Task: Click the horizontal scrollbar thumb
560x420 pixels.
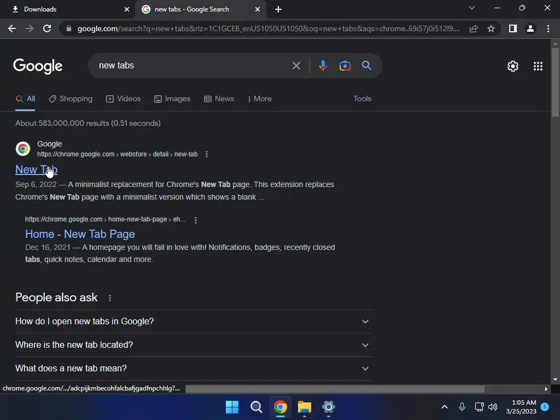Action: [x=335, y=389]
